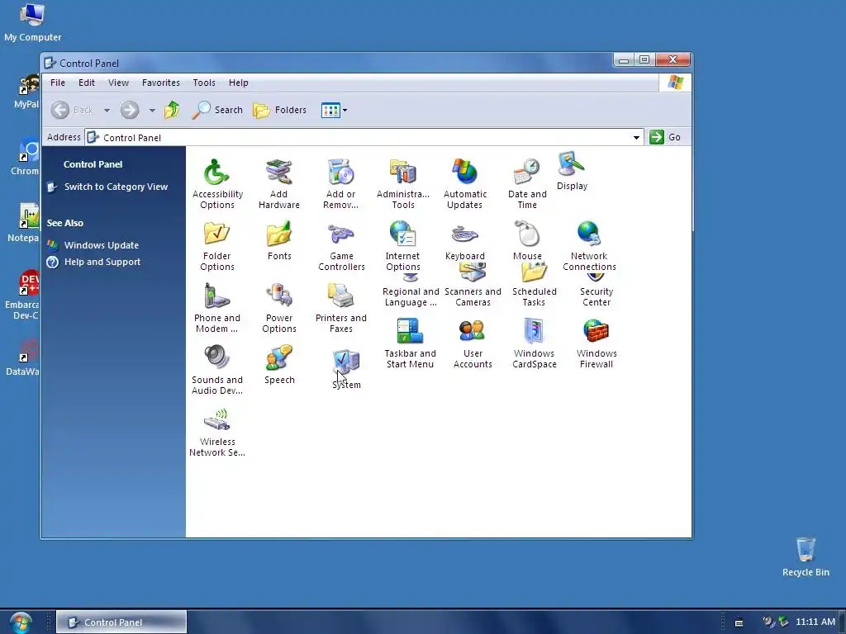Select the System icon
The width and height of the screenshot is (846, 634).
(346, 369)
